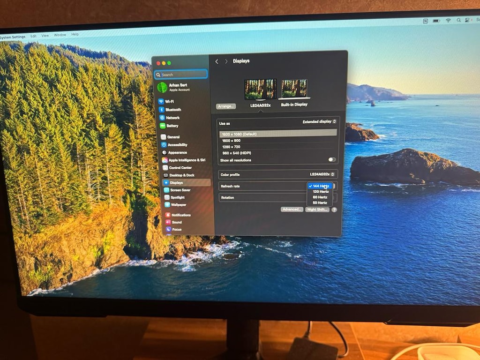
Task: Open the Color profile LS24AG32x dropdown
Action: [322, 174]
